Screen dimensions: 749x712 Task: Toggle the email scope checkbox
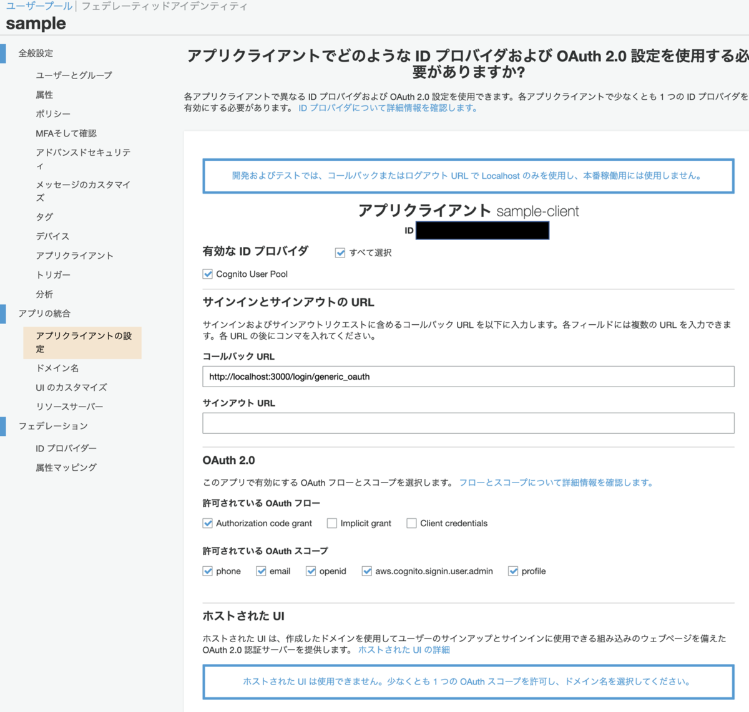[x=261, y=571]
